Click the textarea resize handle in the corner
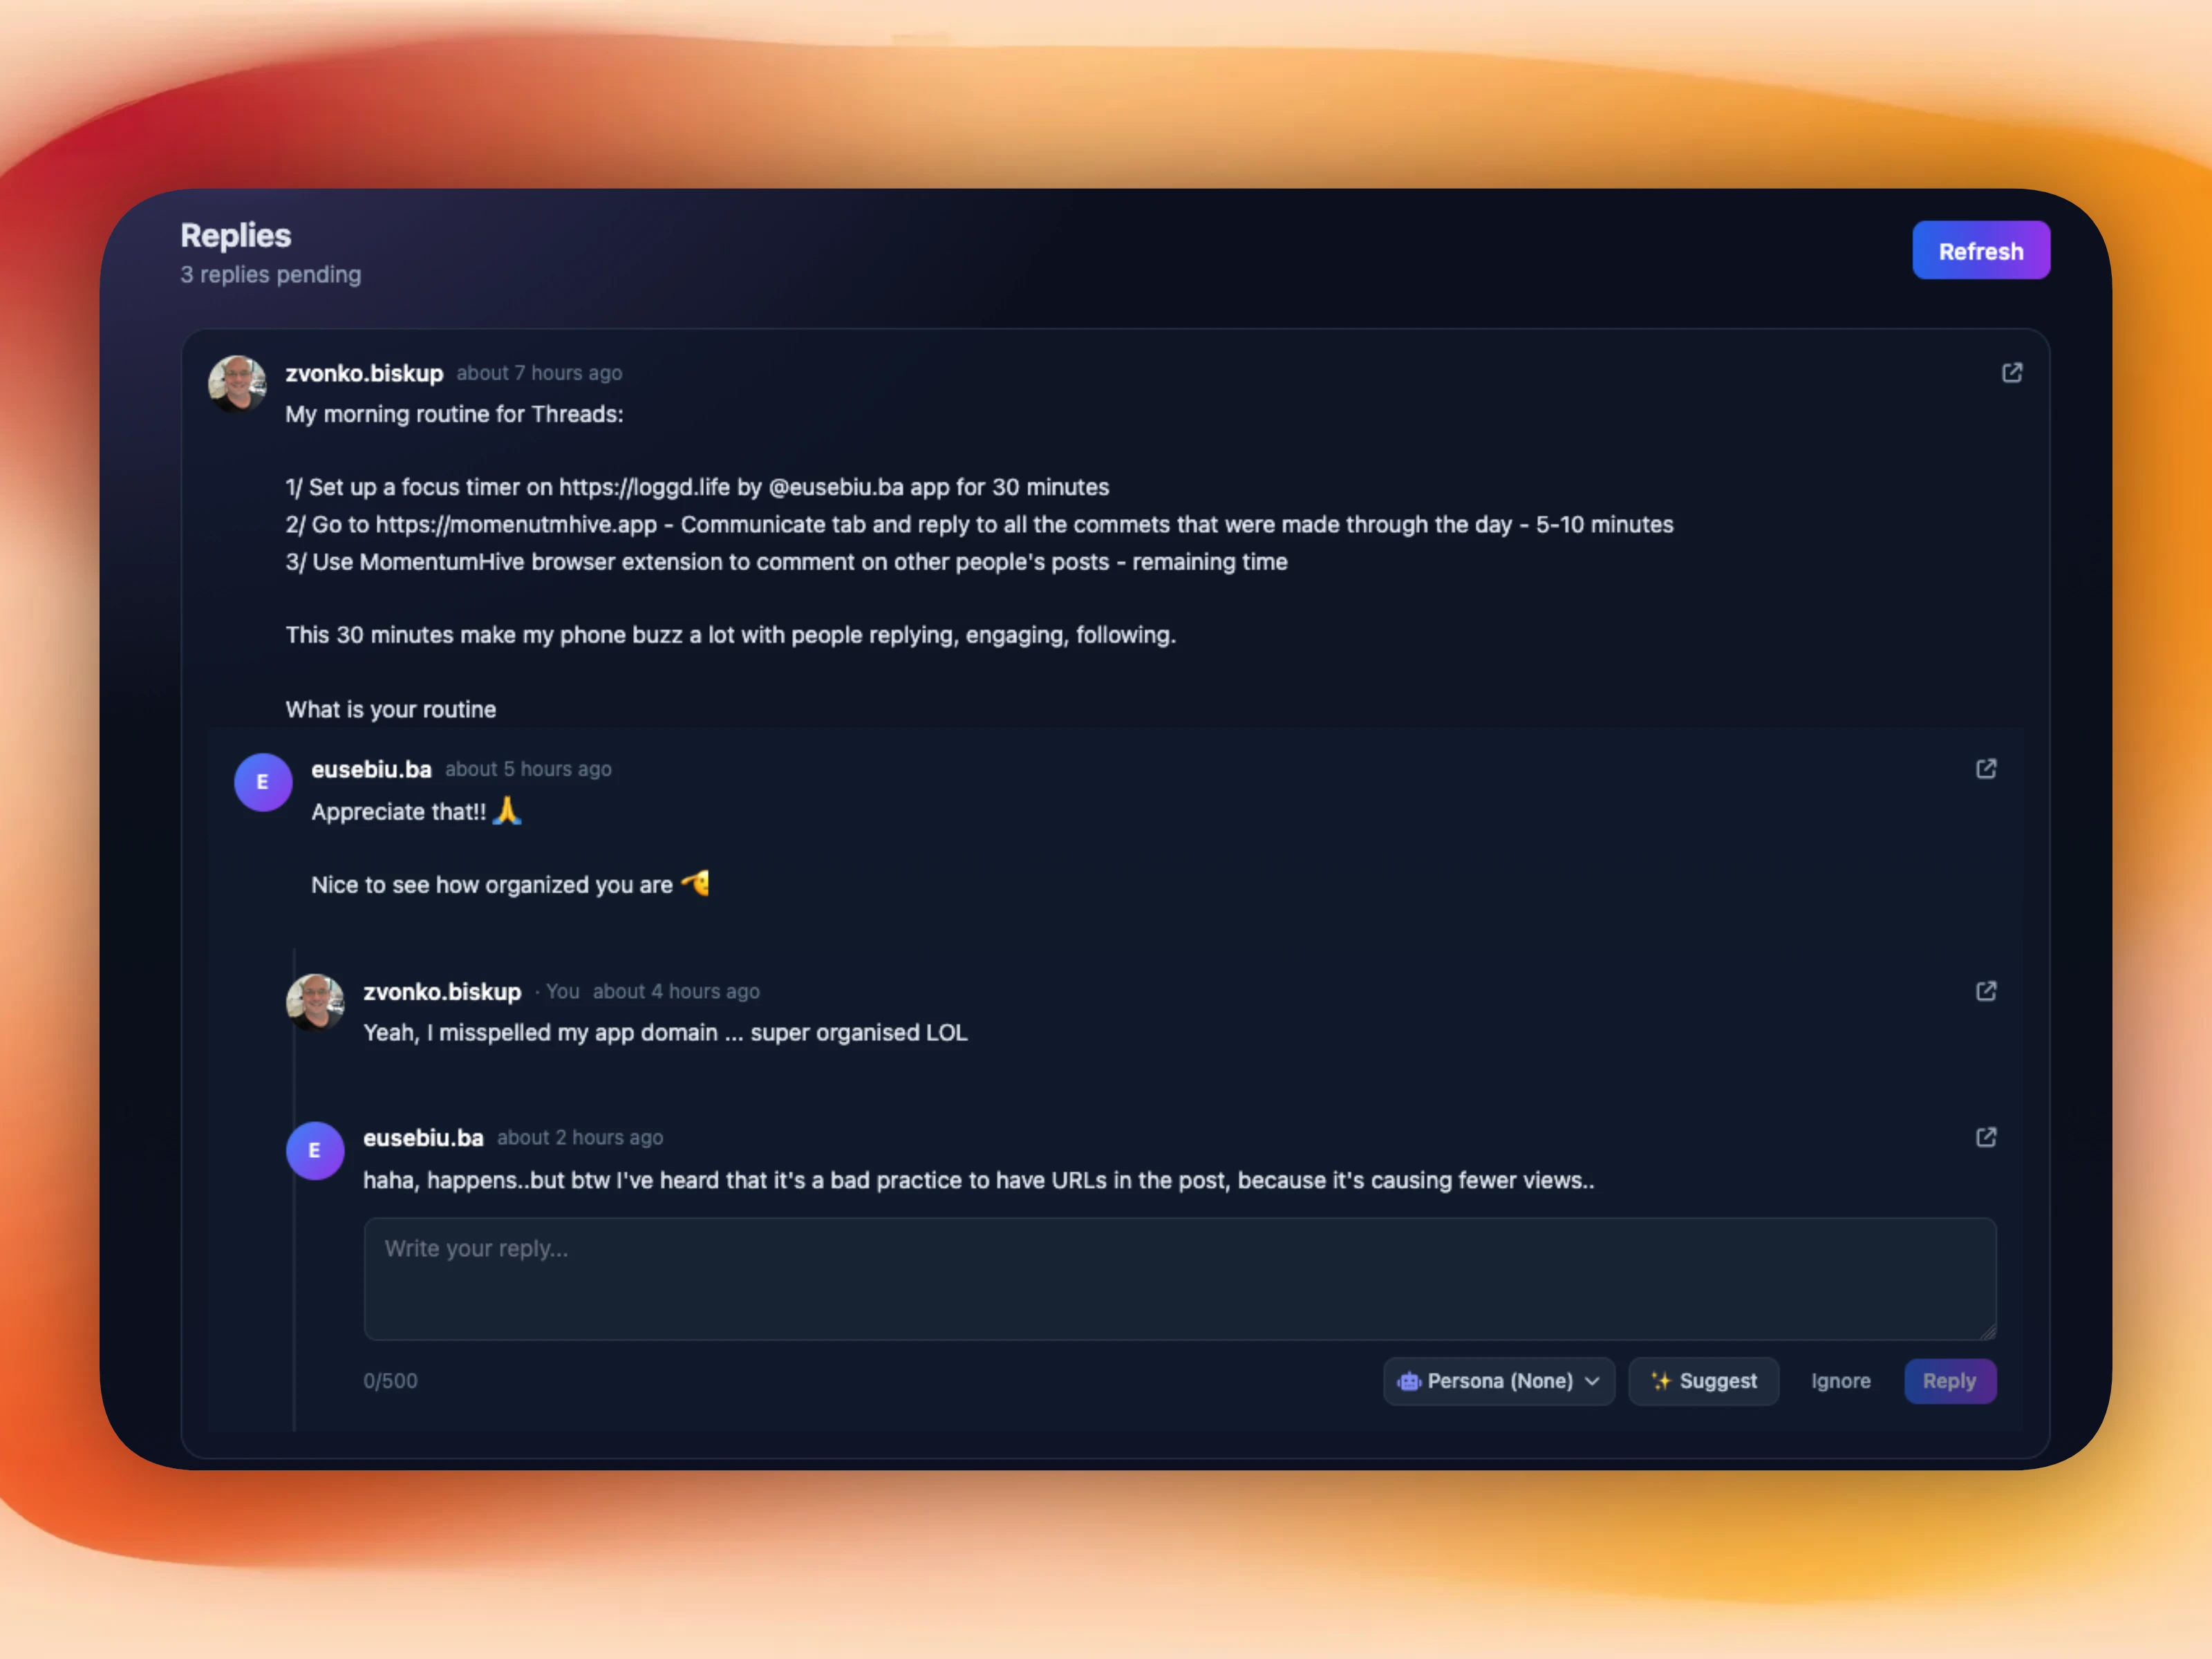 tap(1987, 1331)
